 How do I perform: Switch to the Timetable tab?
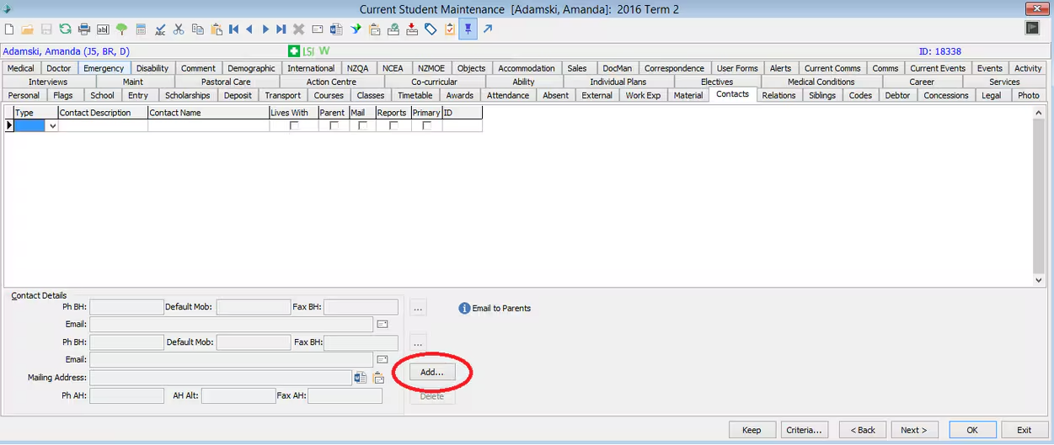coord(415,95)
